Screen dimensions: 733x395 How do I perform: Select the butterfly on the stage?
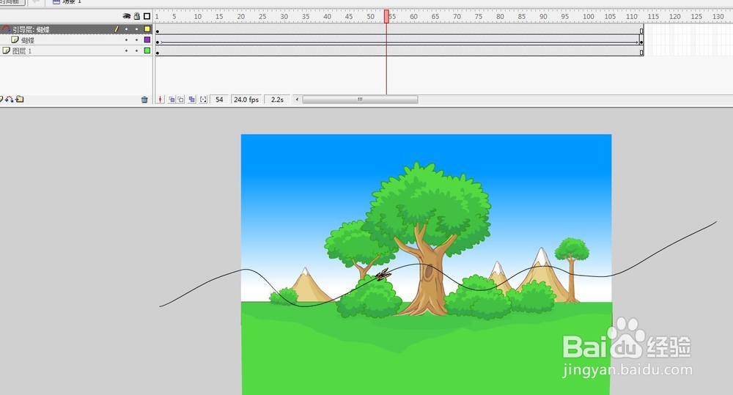pos(383,275)
